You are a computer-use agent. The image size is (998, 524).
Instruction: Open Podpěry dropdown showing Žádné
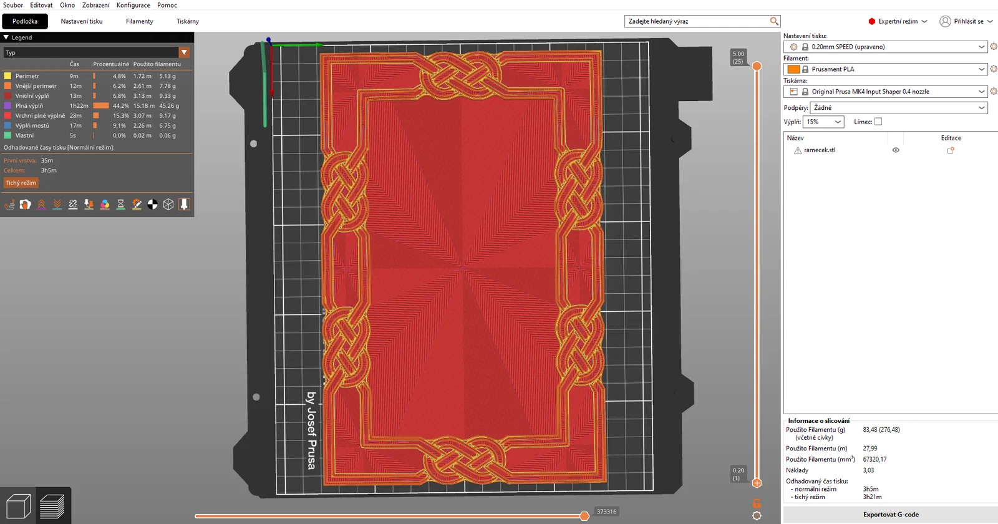click(899, 108)
